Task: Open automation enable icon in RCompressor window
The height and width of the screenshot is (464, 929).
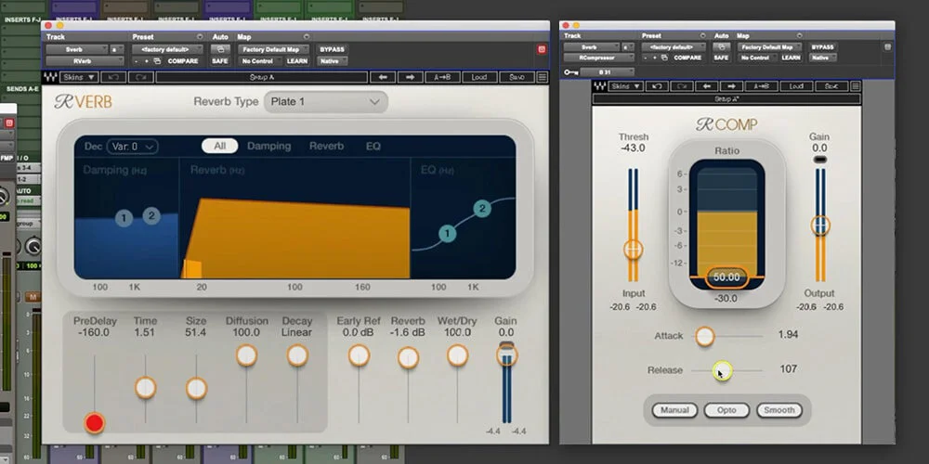Action: click(721, 46)
